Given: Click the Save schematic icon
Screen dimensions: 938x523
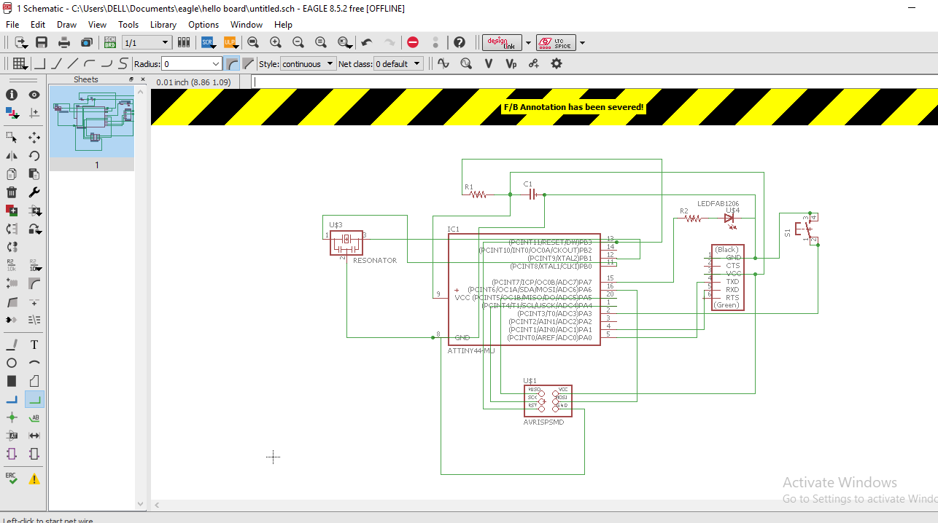Looking at the screenshot, I should pos(42,43).
